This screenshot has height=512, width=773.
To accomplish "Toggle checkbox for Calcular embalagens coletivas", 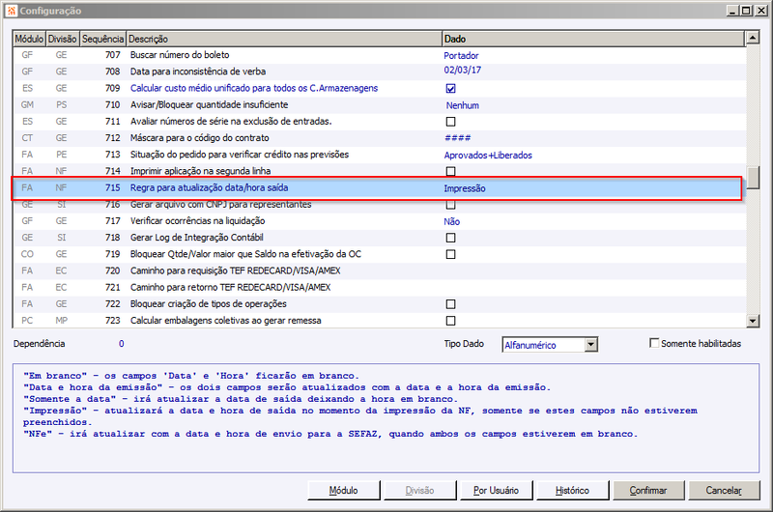I will (450, 321).
